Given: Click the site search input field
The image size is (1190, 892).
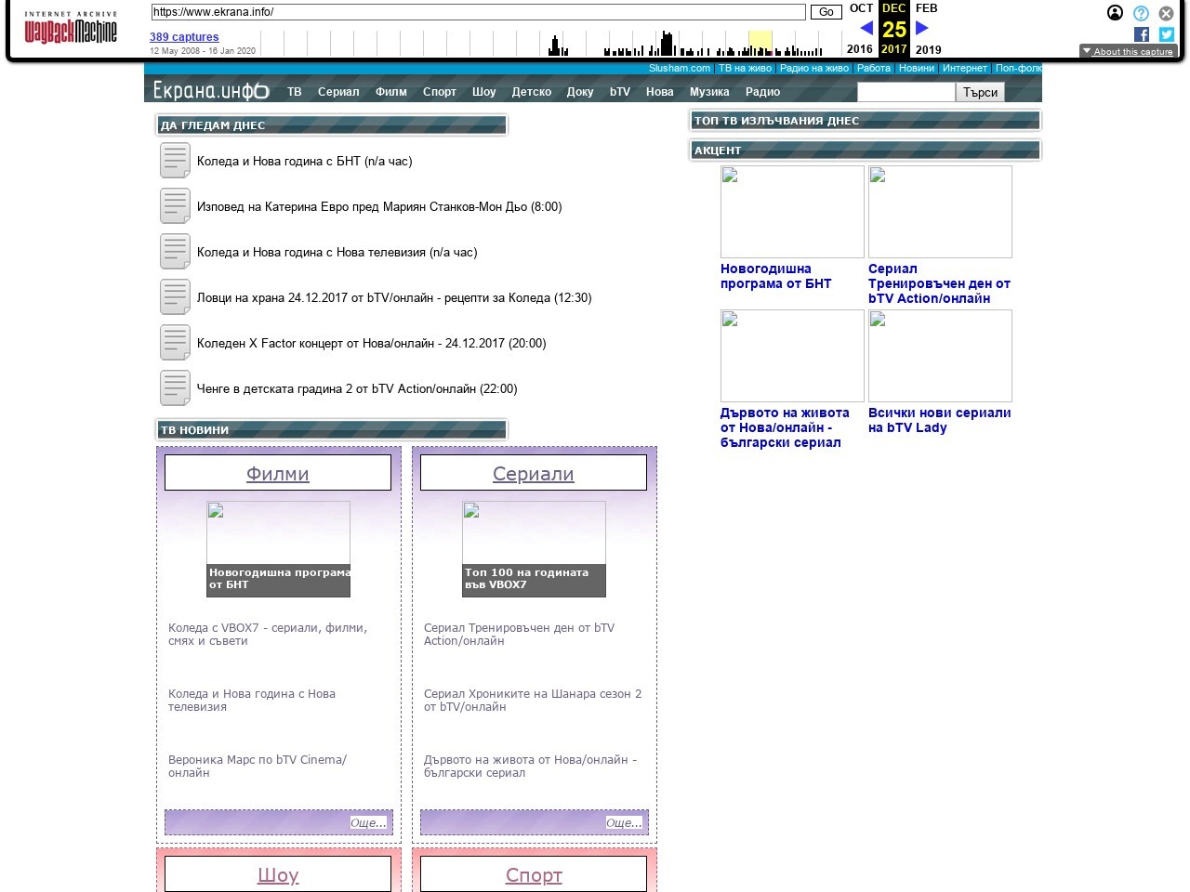Looking at the screenshot, I should pyautogui.click(x=906, y=92).
